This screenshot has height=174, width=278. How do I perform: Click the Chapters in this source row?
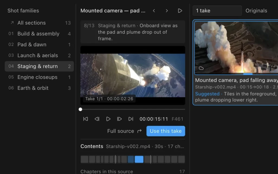133,172
